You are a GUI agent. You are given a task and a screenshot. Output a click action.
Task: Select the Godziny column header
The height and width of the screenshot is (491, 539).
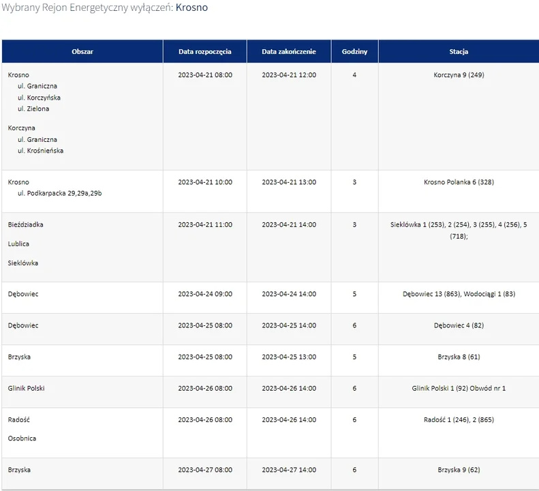[354, 52]
